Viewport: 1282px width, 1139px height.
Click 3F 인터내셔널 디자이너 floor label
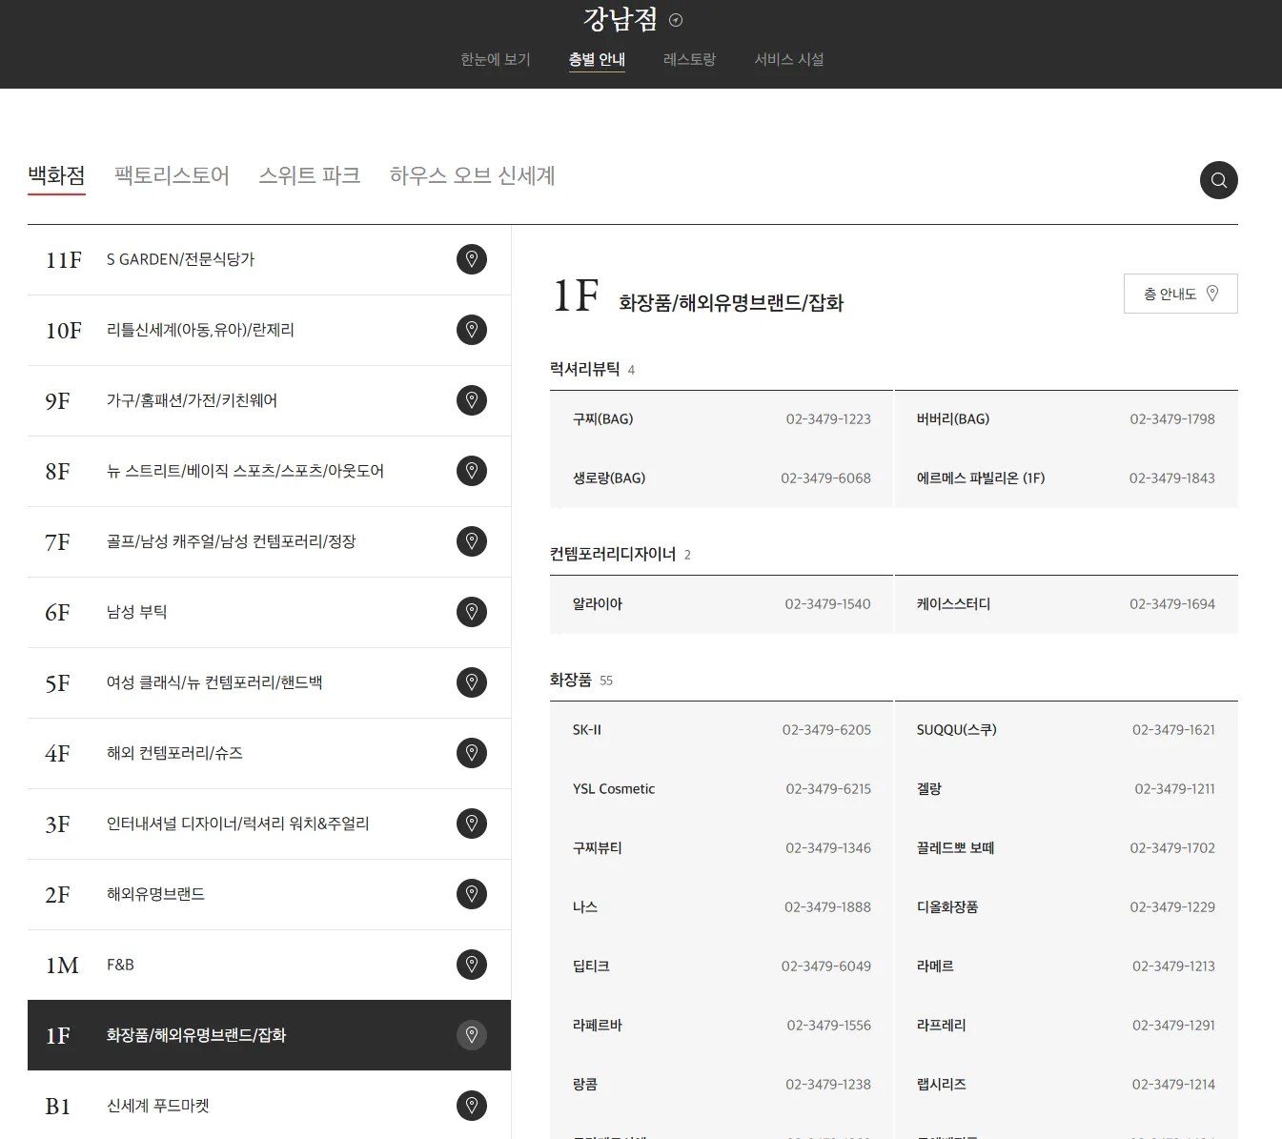pos(238,824)
